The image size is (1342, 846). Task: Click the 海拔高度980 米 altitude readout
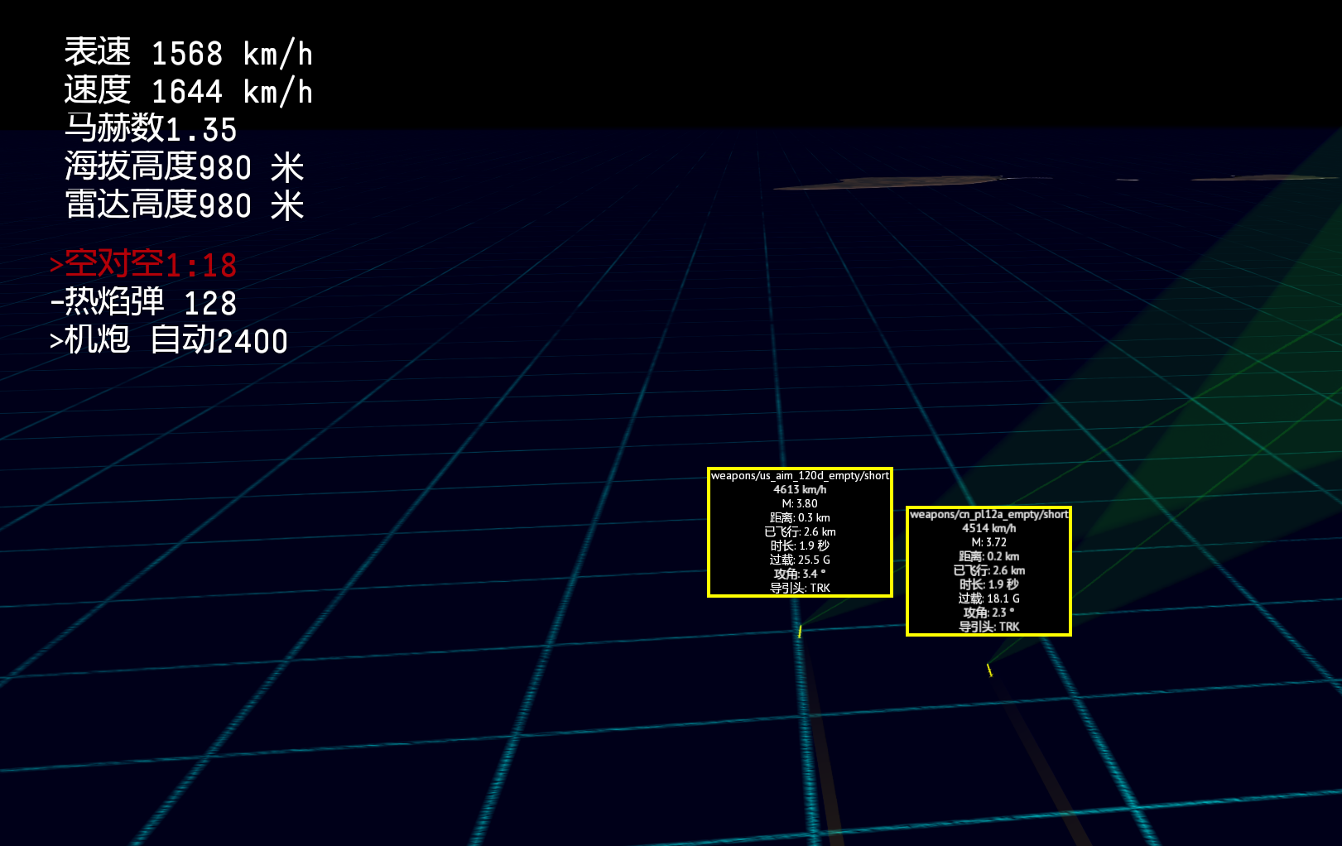tap(185, 167)
